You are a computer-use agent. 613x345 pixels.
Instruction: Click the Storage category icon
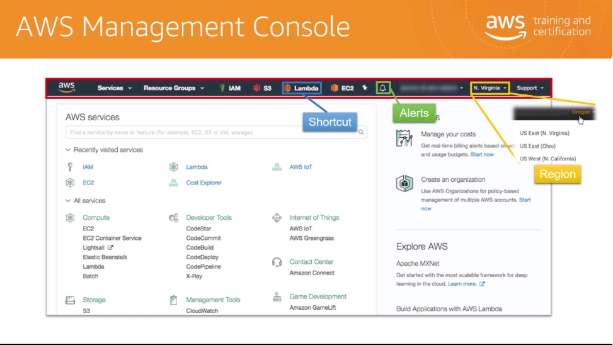pos(70,300)
